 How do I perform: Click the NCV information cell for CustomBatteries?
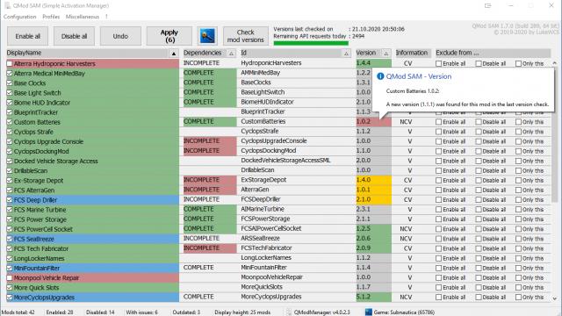406,122
